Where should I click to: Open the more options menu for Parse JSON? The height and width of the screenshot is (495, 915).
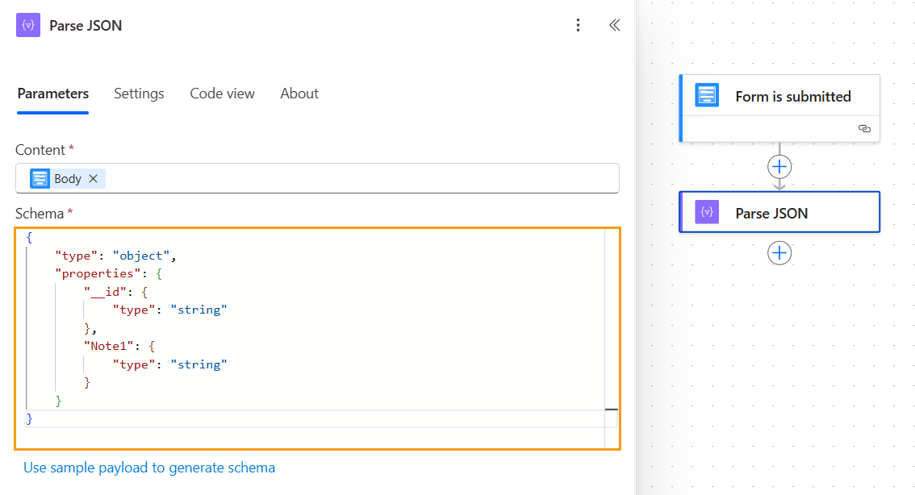point(578,25)
